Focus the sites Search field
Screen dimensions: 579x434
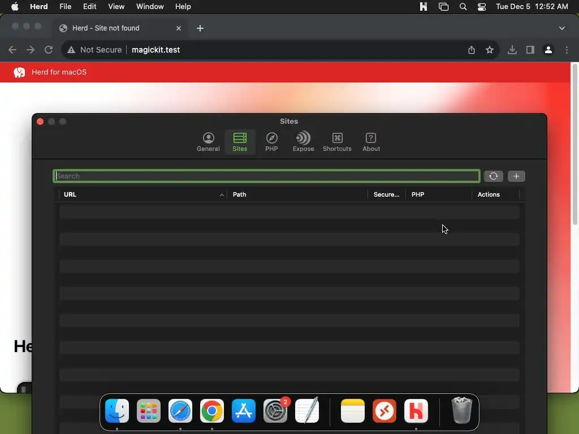point(266,176)
